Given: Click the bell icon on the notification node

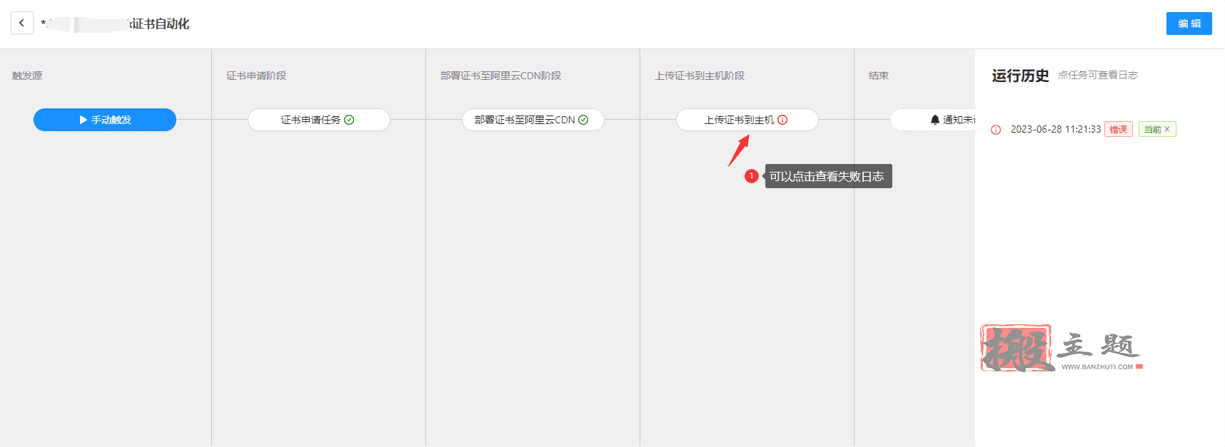Looking at the screenshot, I should 935,120.
